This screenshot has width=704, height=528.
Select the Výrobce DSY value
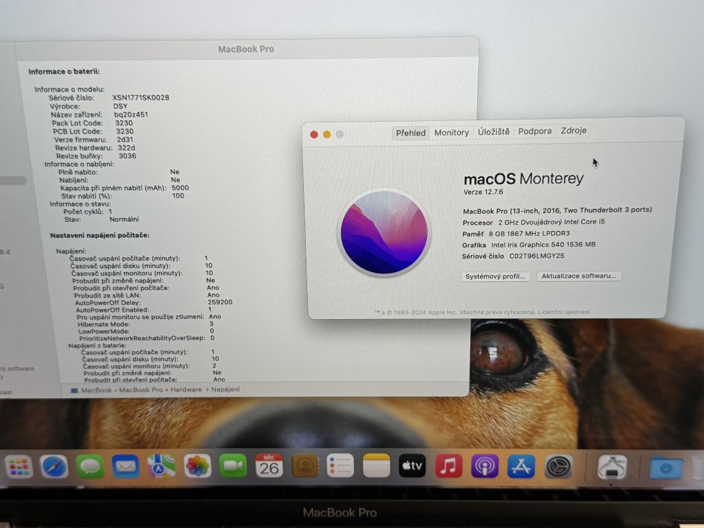tap(120, 106)
